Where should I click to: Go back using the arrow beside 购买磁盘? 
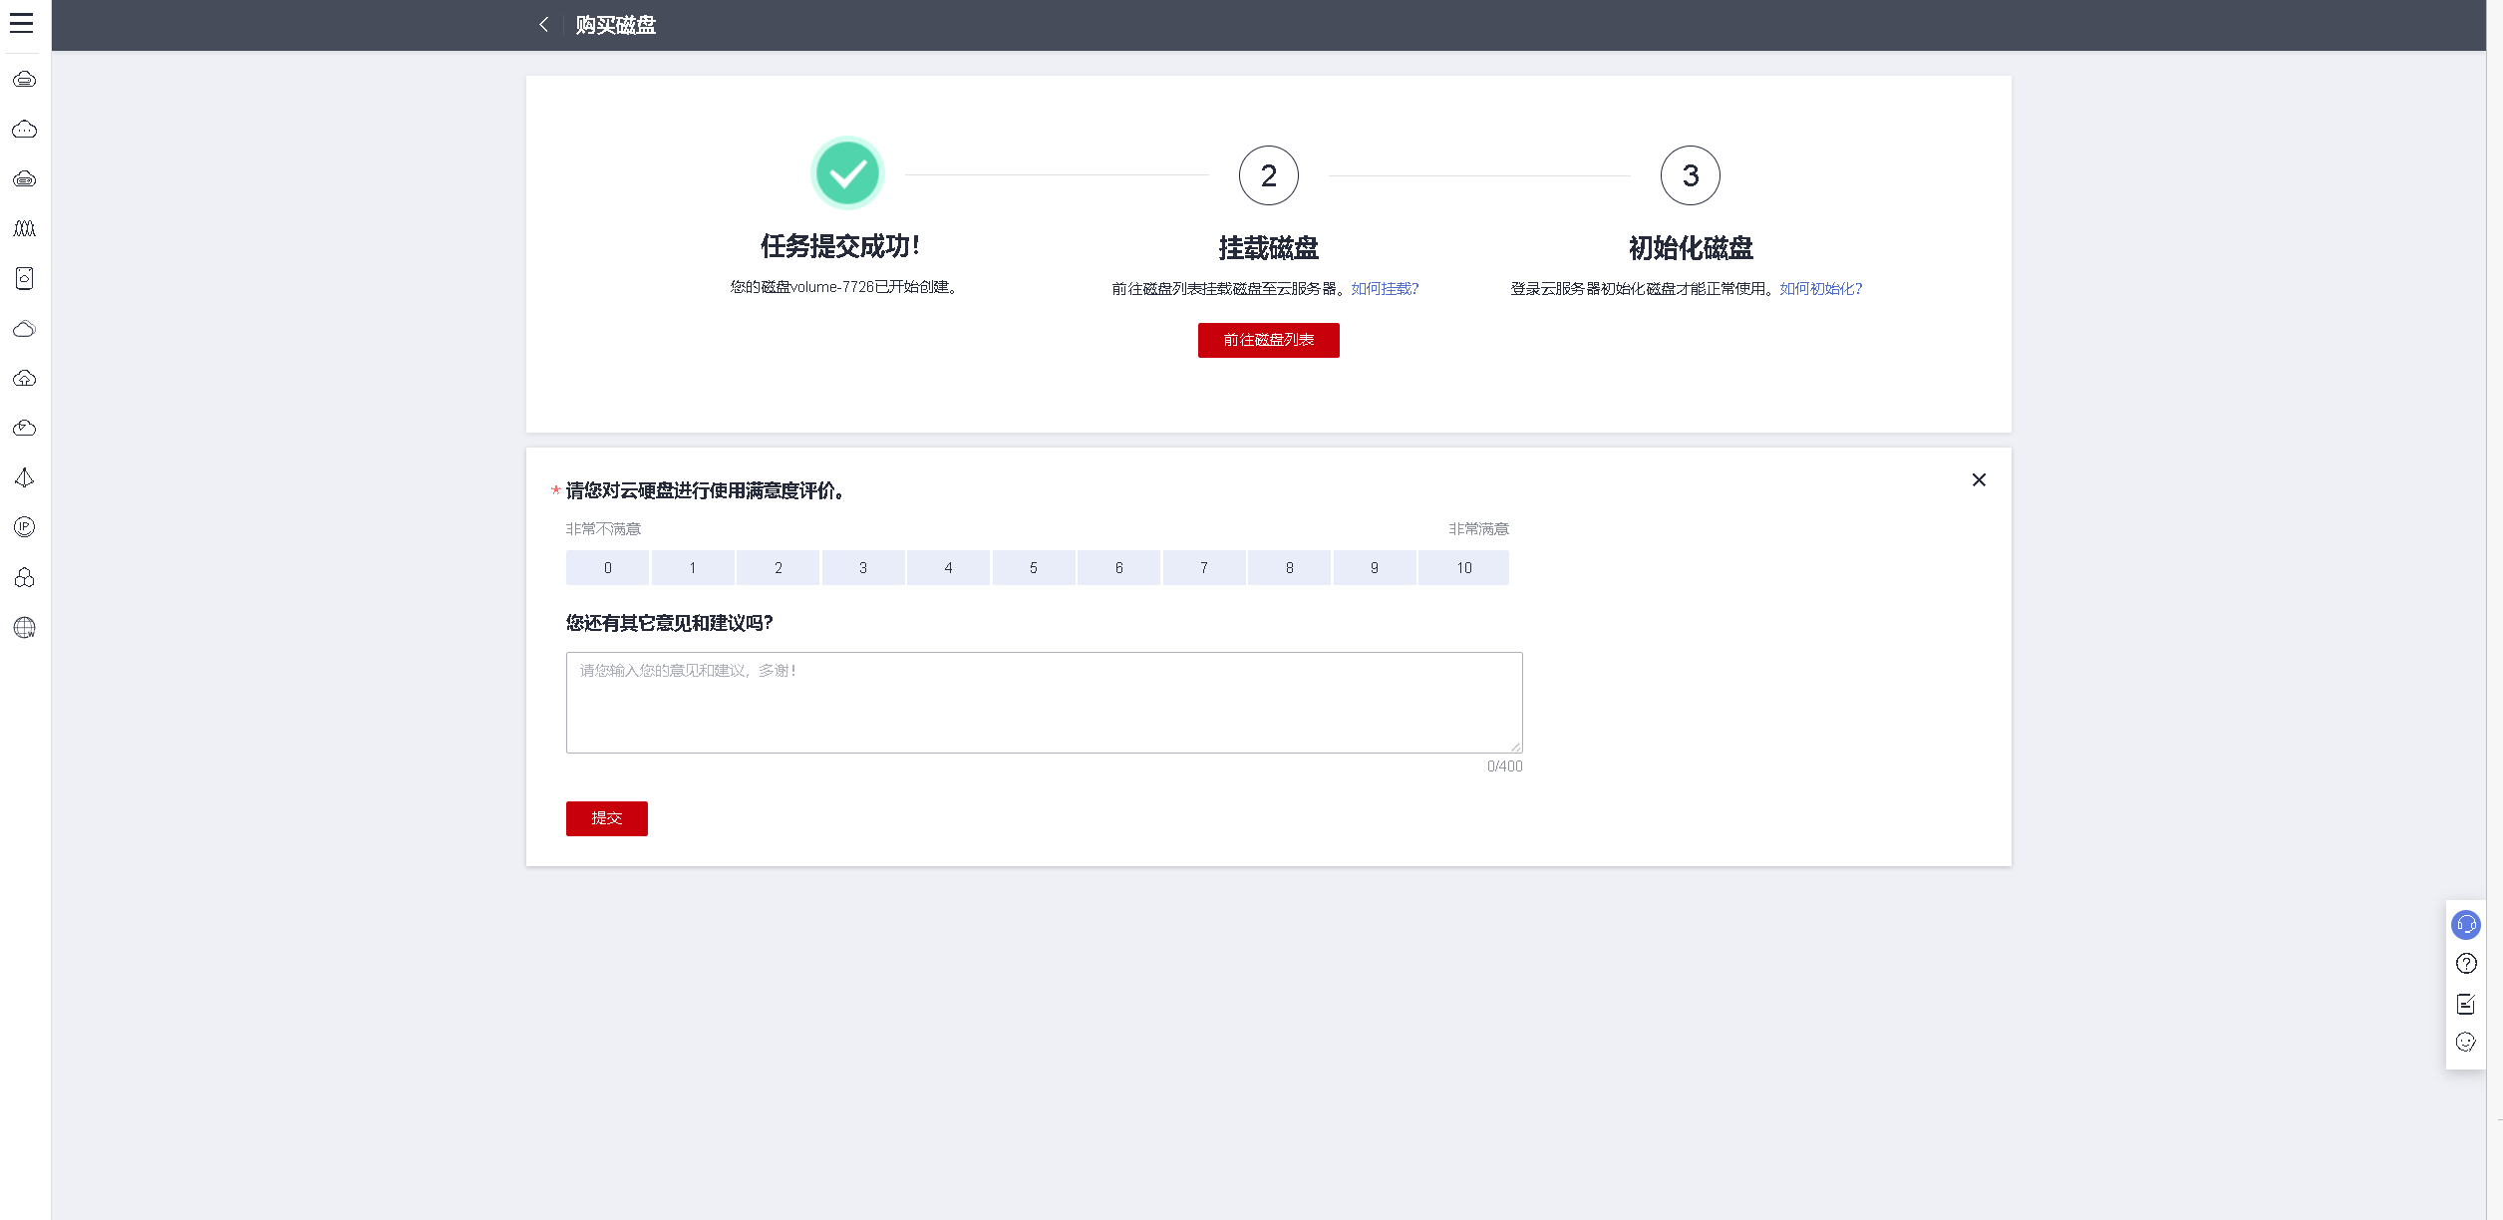pyautogui.click(x=543, y=25)
